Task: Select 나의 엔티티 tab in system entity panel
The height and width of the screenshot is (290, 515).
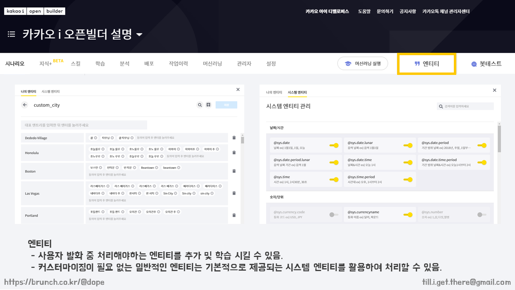Action: click(x=274, y=93)
